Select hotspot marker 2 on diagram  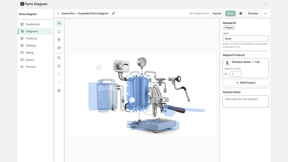coord(150,85)
